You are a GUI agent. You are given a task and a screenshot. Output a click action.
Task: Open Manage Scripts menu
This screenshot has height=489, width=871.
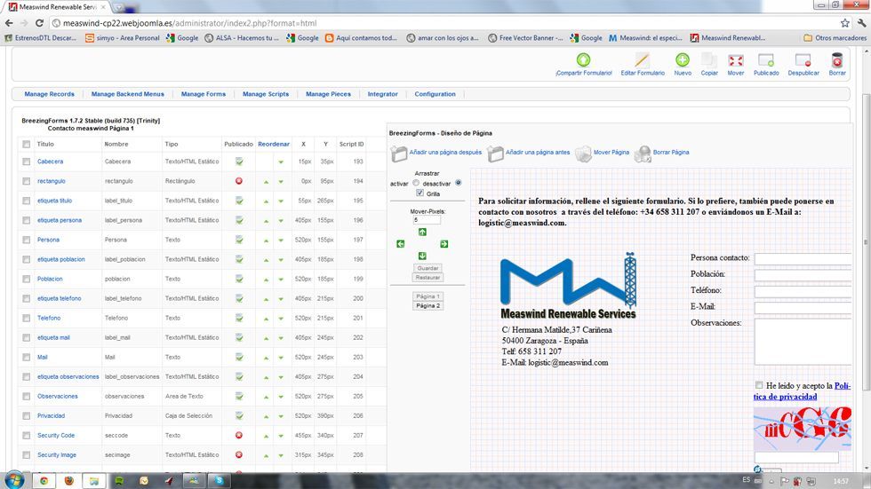[266, 94]
